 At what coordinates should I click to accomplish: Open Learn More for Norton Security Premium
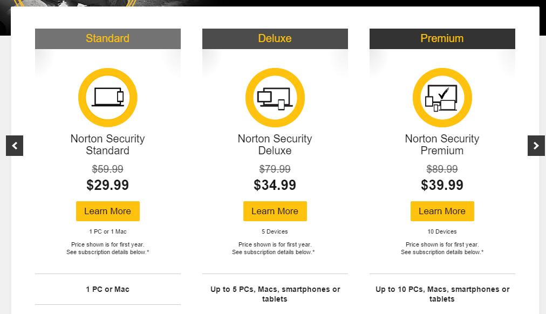[442, 211]
